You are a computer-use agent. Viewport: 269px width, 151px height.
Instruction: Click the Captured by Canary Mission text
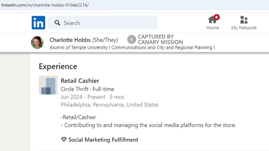(x=160, y=40)
